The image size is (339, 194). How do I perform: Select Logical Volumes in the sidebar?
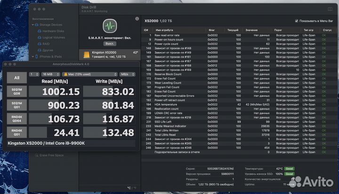click(x=54, y=37)
